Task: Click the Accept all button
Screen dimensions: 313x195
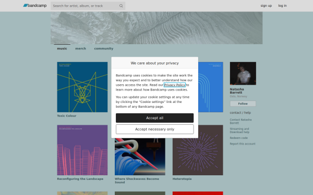Action: coord(155,118)
